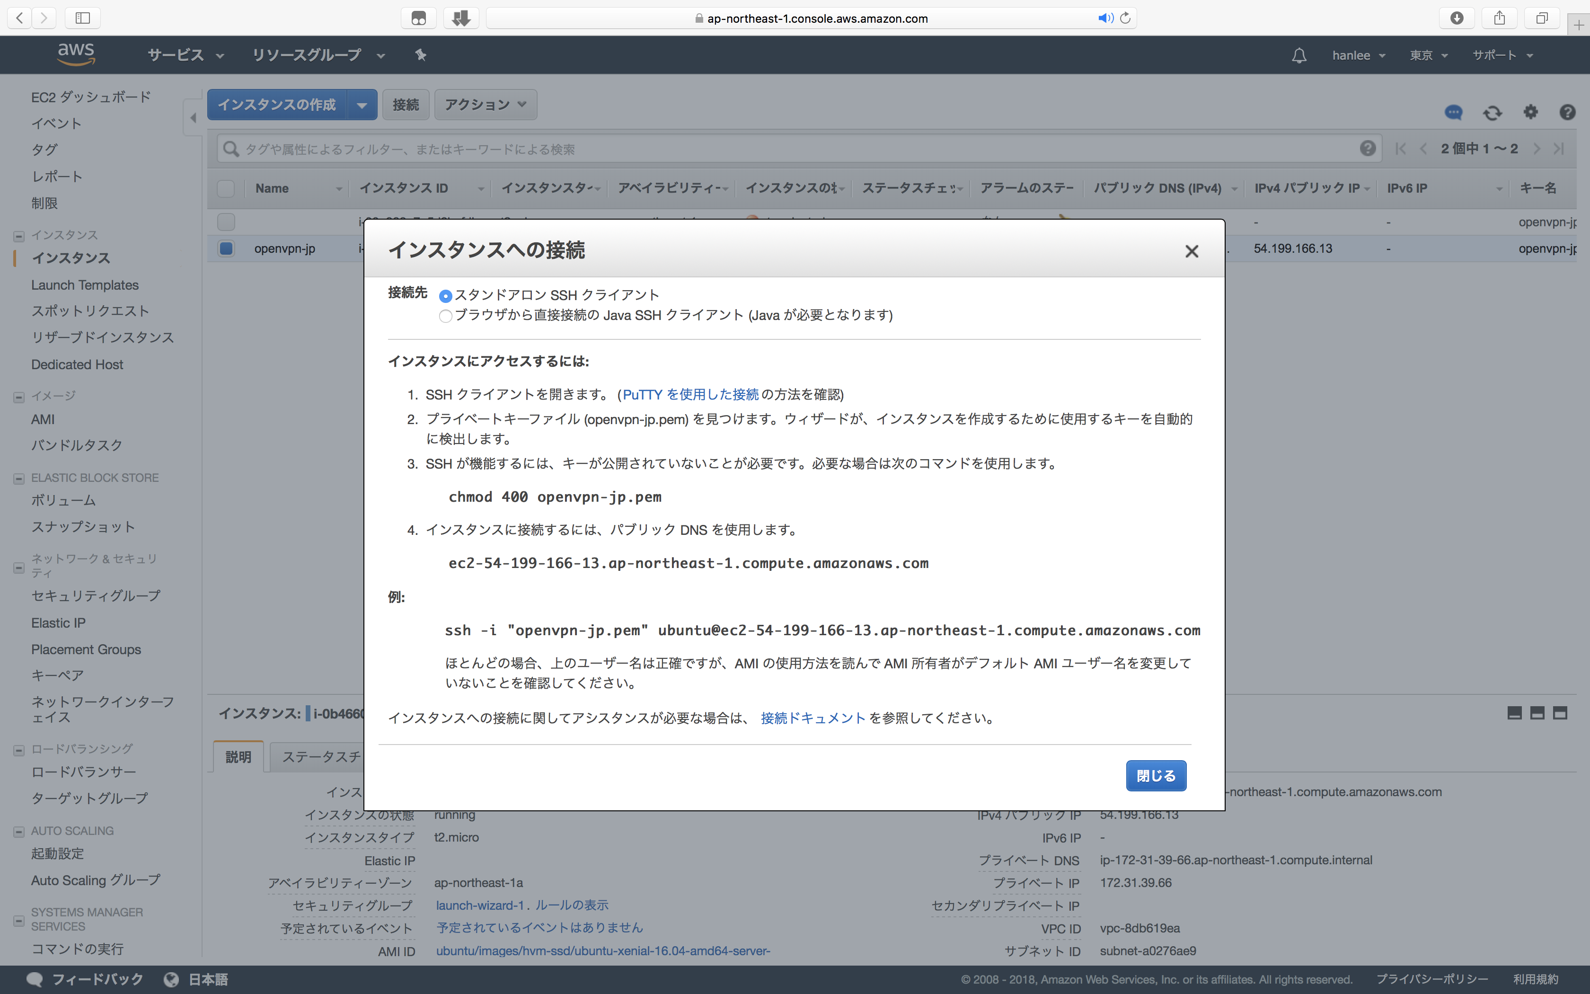The image size is (1590, 994).
Task: Open the PuTTY を使用した接続 link
Action: pos(690,394)
